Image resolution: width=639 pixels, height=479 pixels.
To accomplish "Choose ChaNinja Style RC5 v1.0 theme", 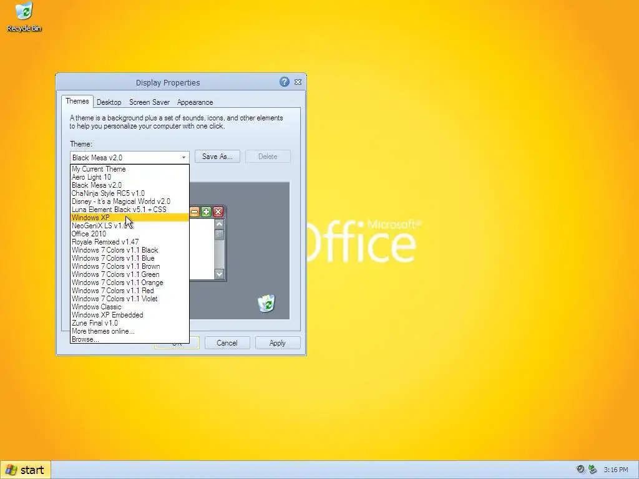I will [130, 193].
